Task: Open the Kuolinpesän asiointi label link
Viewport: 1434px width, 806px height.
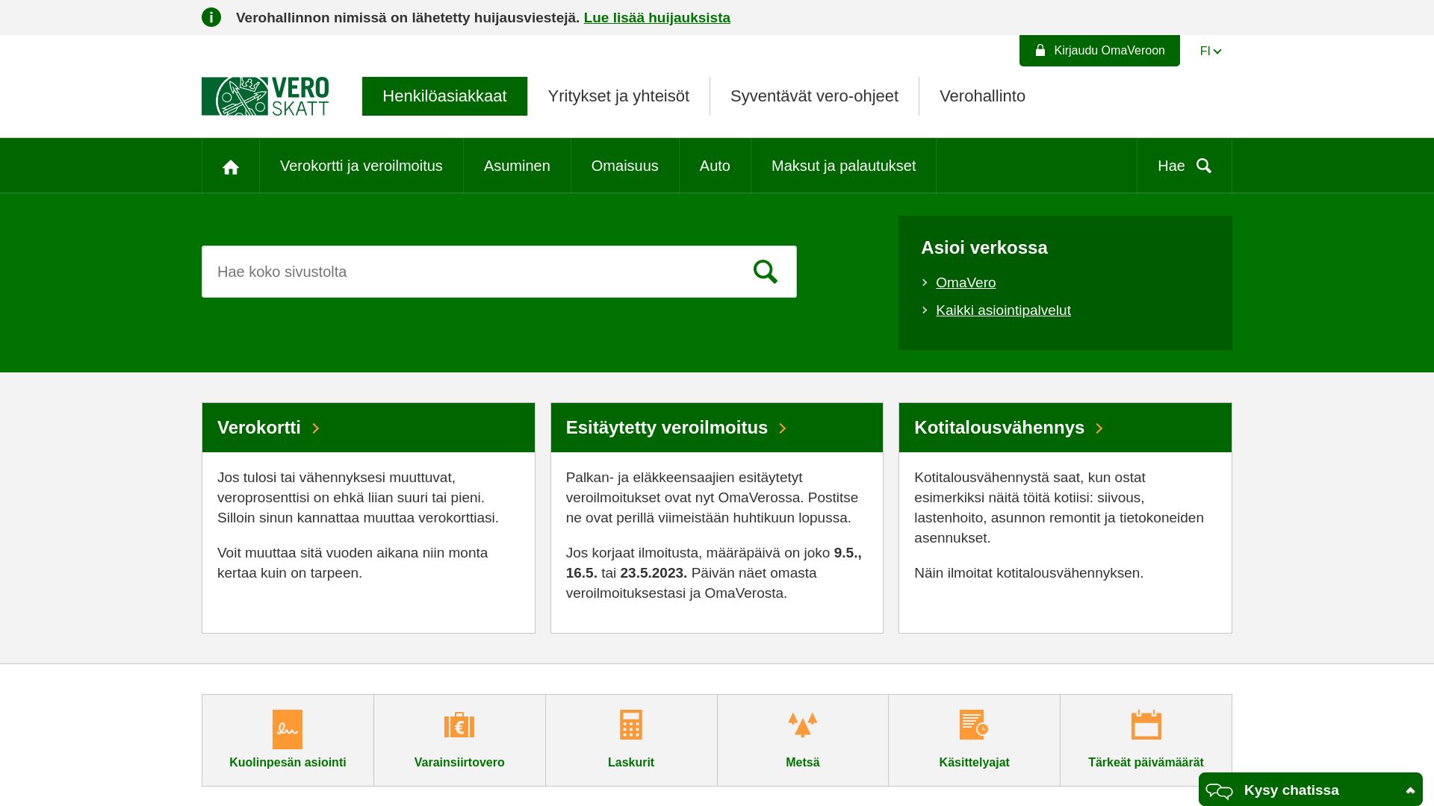Action: tap(288, 763)
